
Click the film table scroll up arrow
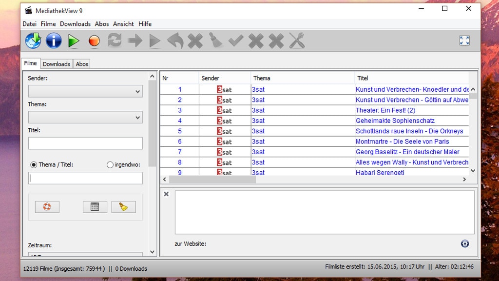pos(473,89)
